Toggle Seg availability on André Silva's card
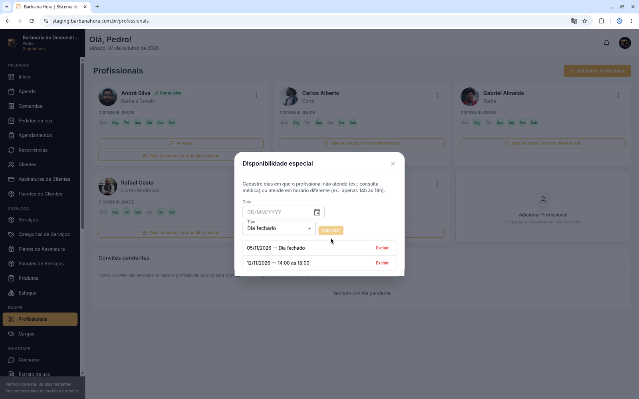Viewport: 639px width, 399px height. (x=115, y=123)
